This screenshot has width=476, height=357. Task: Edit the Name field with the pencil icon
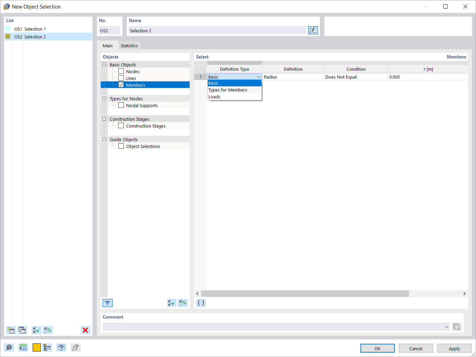tap(312, 30)
